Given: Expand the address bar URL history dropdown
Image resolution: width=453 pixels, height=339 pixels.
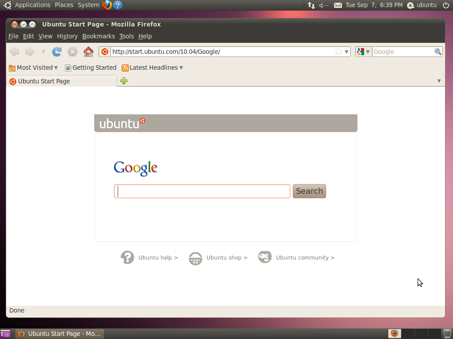Looking at the screenshot, I should tap(346, 52).
